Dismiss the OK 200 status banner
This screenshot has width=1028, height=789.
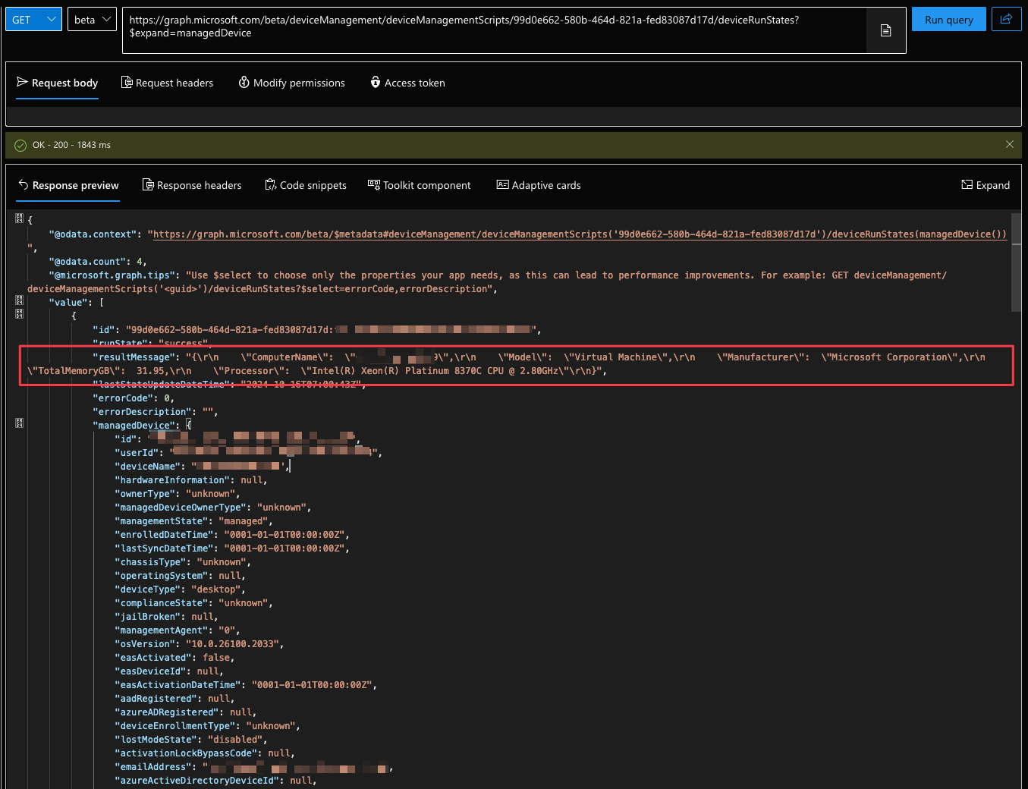tap(1009, 144)
